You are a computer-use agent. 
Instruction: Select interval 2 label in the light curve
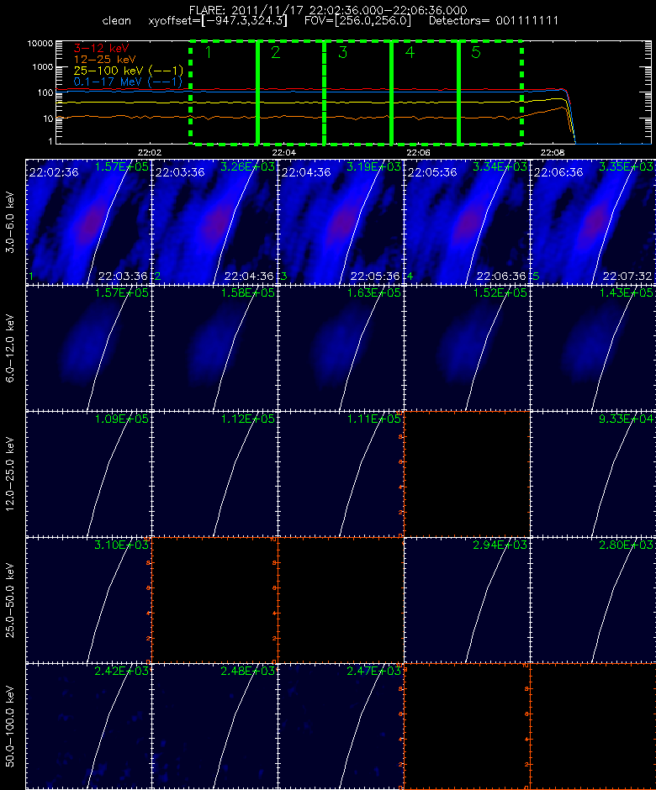[x=275, y=52]
